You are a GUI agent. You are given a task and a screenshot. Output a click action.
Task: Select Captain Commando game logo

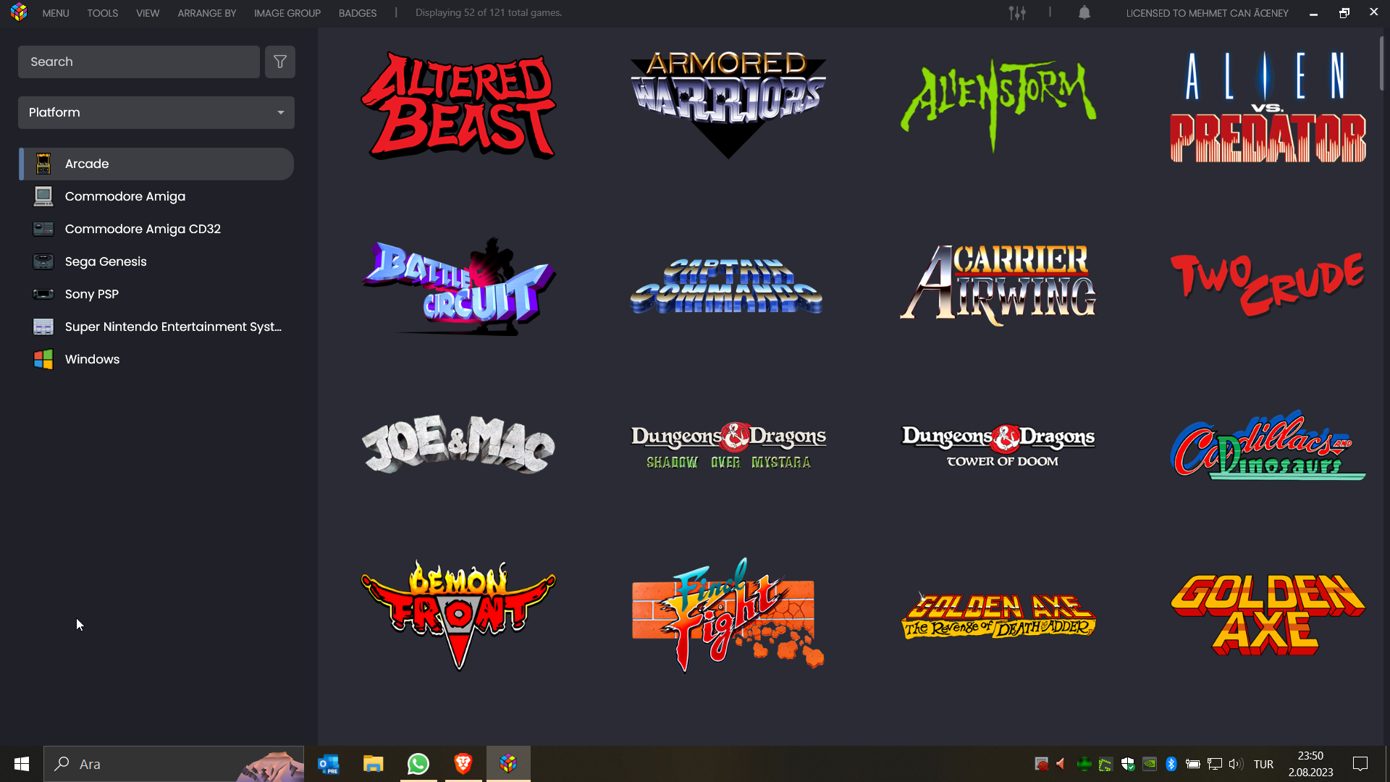727,286
